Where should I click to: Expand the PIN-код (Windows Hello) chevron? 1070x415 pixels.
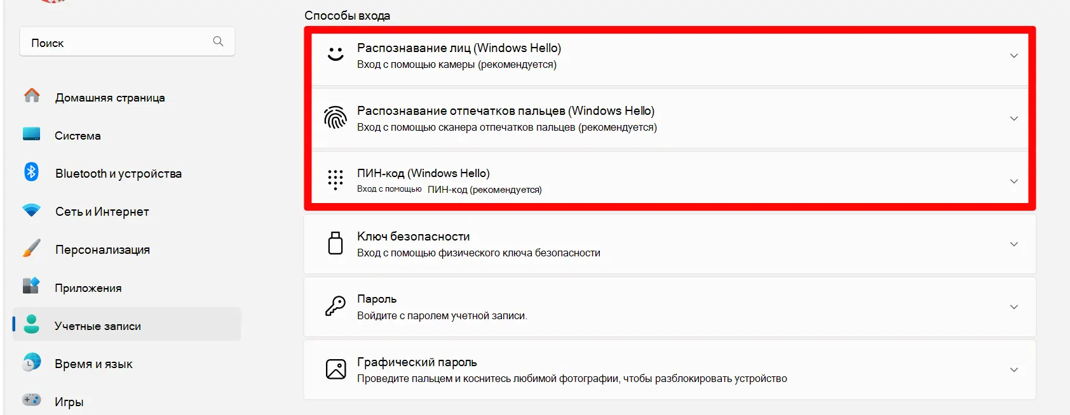click(1013, 181)
